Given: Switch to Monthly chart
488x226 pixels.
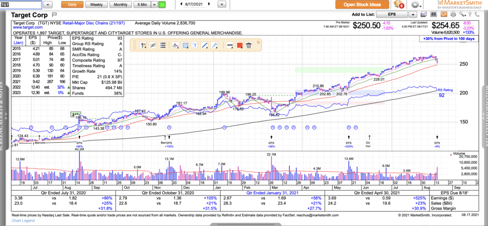Looking at the screenshot, I should point(121,5).
